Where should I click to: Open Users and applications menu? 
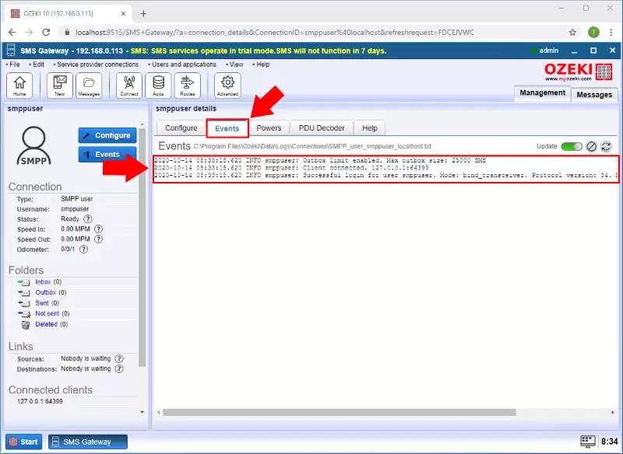tap(182, 65)
